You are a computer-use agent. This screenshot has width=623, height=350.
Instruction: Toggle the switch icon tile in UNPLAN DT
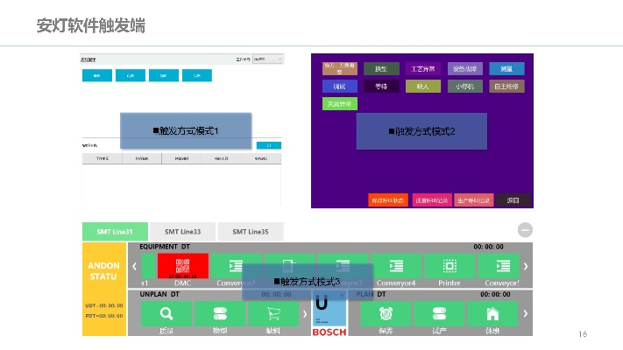tap(220, 313)
